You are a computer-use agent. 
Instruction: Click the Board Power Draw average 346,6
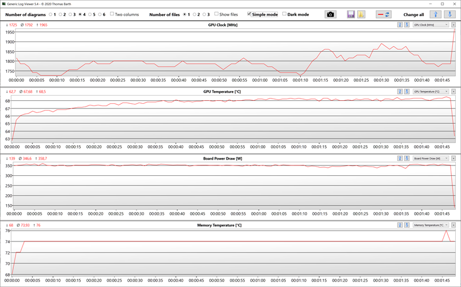point(27,158)
